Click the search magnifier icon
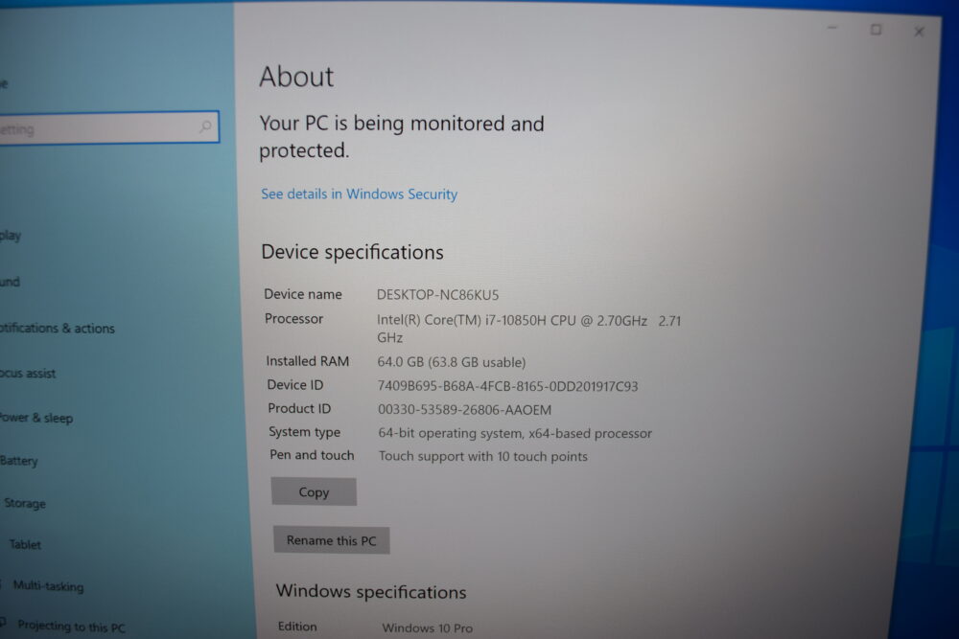959x639 pixels. click(205, 126)
